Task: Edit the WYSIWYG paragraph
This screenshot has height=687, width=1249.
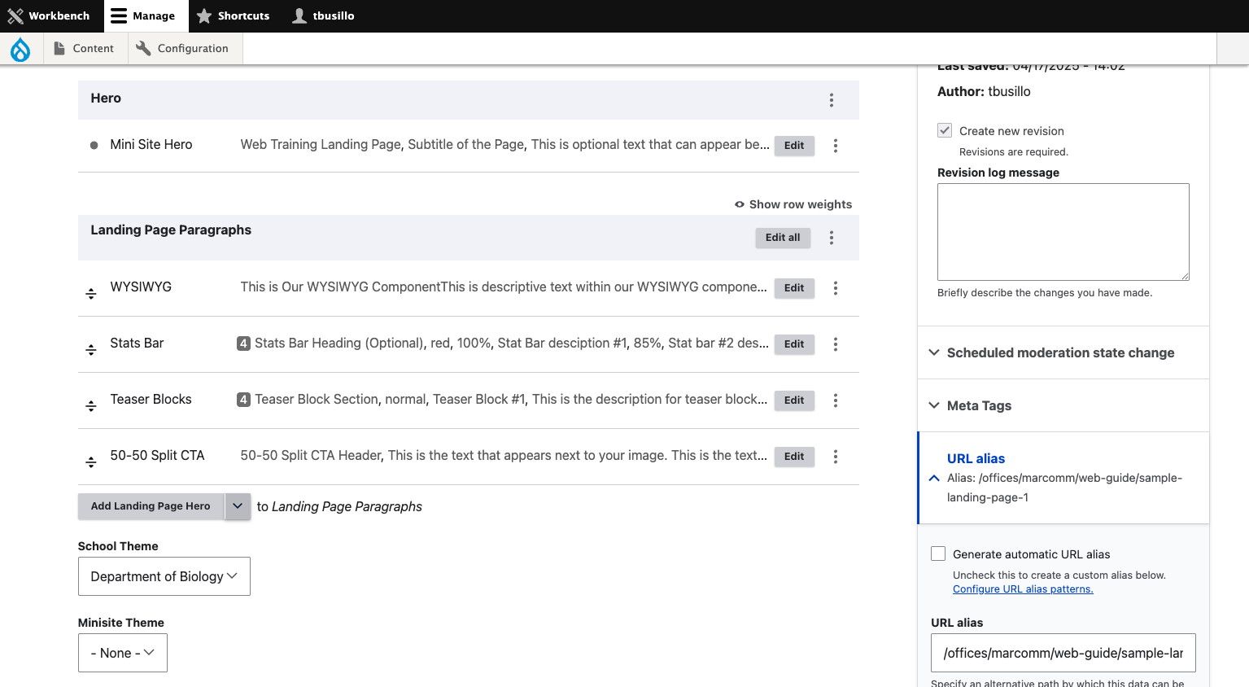Action: tap(794, 288)
